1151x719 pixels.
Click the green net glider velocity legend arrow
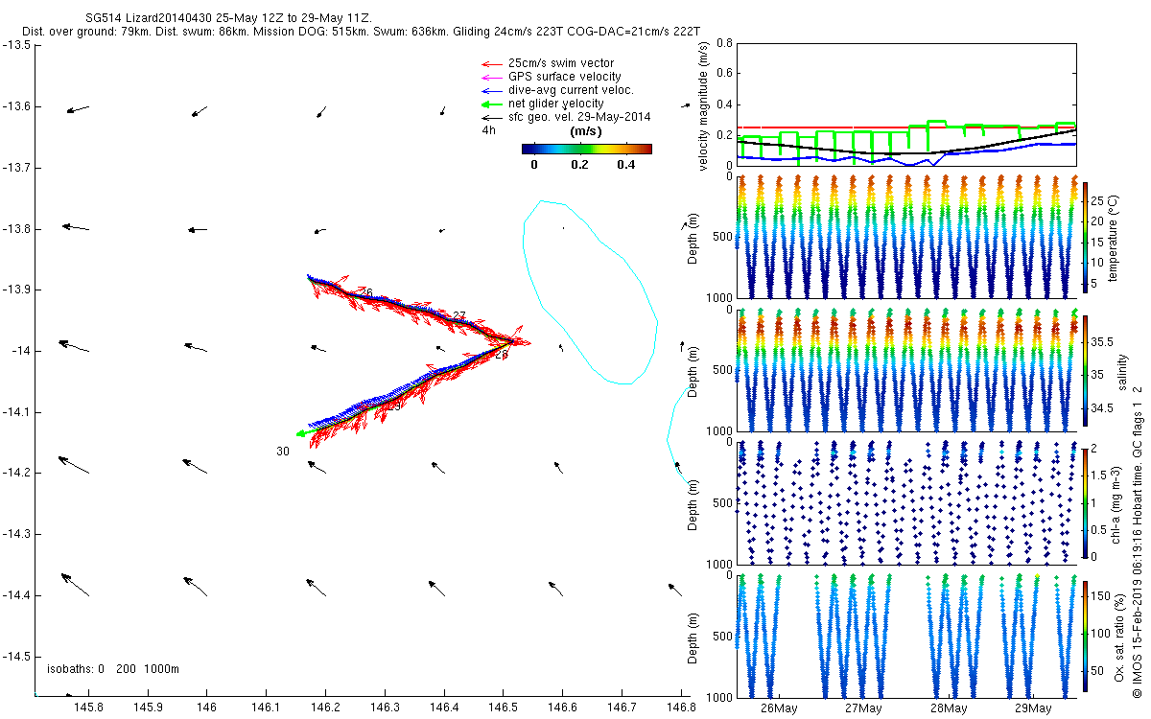click(x=490, y=104)
